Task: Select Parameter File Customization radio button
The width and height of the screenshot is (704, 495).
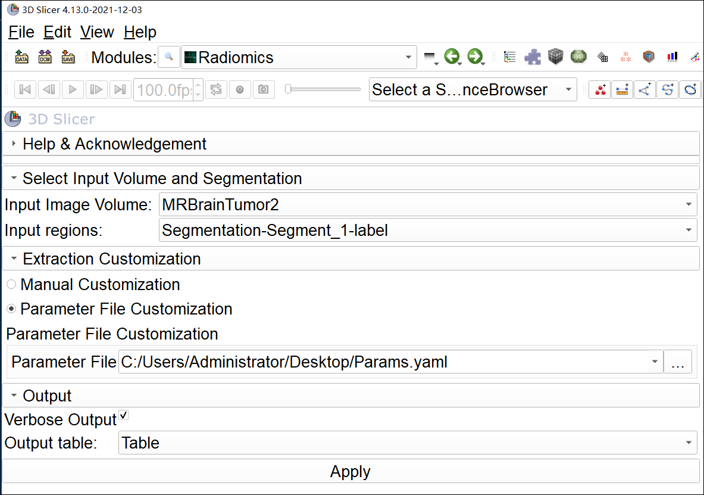Action: pyautogui.click(x=11, y=309)
